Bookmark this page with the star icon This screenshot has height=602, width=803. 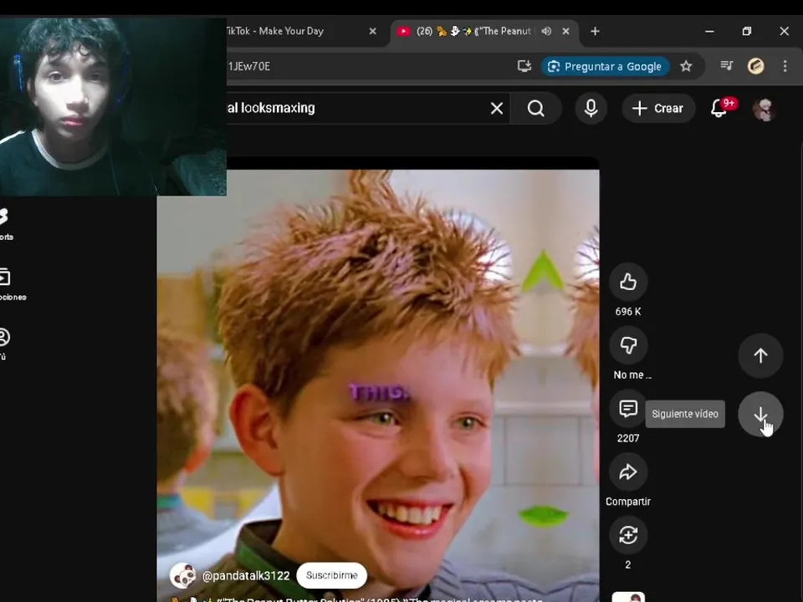(686, 66)
